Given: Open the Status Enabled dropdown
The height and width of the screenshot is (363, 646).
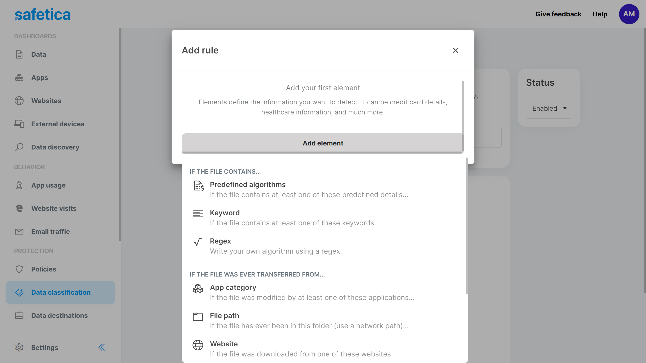Looking at the screenshot, I should tap(549, 108).
